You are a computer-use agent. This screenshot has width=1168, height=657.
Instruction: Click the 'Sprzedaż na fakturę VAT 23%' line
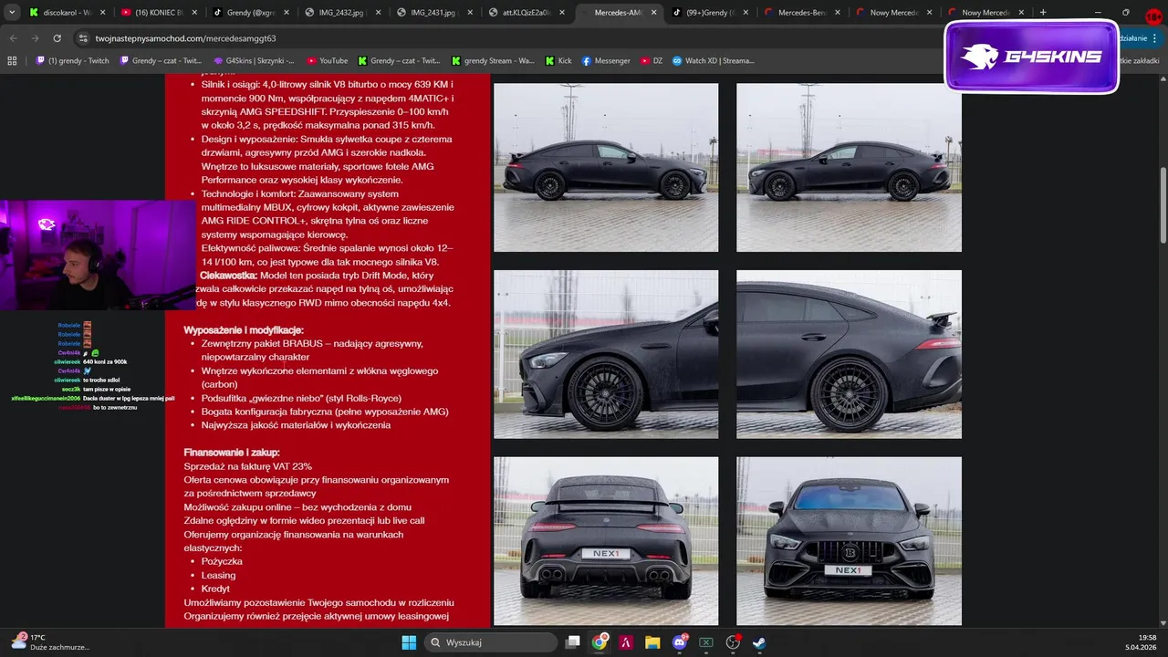click(248, 466)
